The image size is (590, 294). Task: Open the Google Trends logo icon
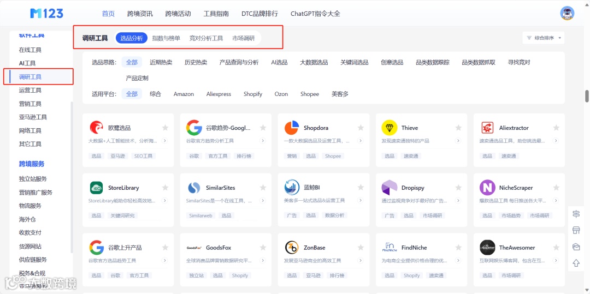click(194, 128)
